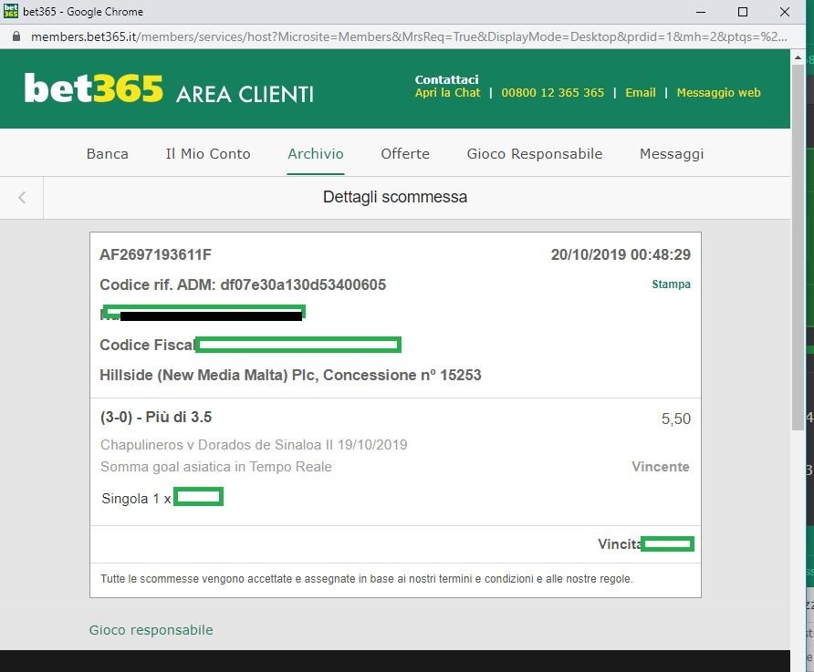Viewport: 814px width, 672px height.
Task: Open the Banca tab
Action: pos(108,153)
